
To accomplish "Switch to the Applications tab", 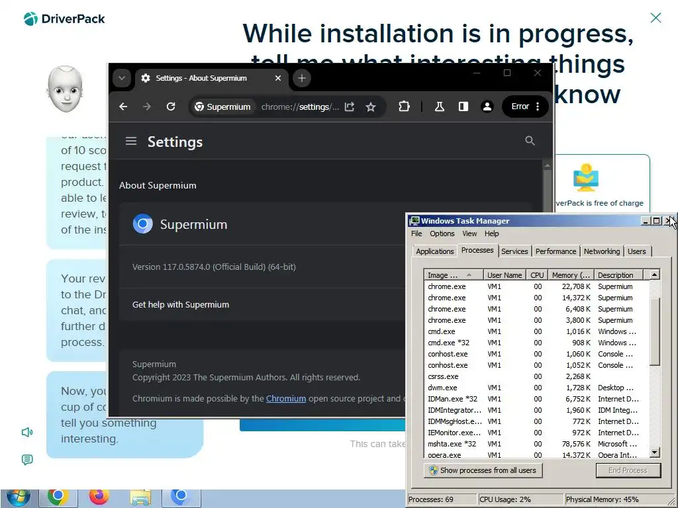I will 434,251.
